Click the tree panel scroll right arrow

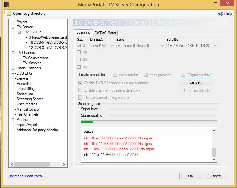(64, 164)
